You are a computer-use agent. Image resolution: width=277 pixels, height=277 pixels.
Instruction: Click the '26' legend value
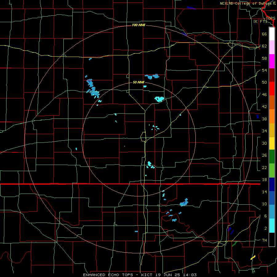264,155
